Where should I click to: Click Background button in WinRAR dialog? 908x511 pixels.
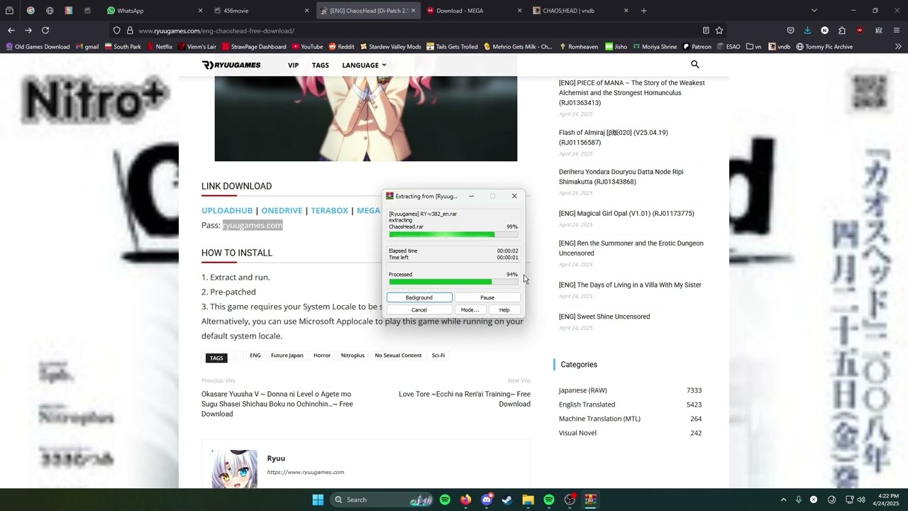tap(419, 297)
